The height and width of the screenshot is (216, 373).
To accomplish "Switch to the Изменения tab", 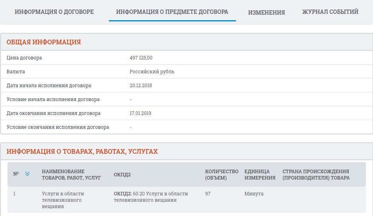I will (x=267, y=12).
